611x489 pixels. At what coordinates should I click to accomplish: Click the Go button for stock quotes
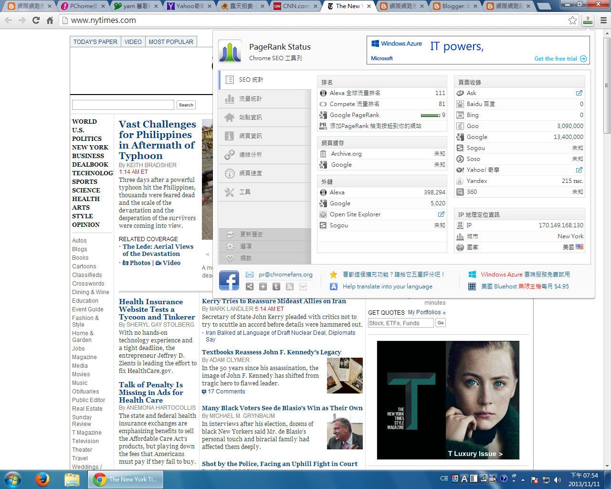coord(441,323)
